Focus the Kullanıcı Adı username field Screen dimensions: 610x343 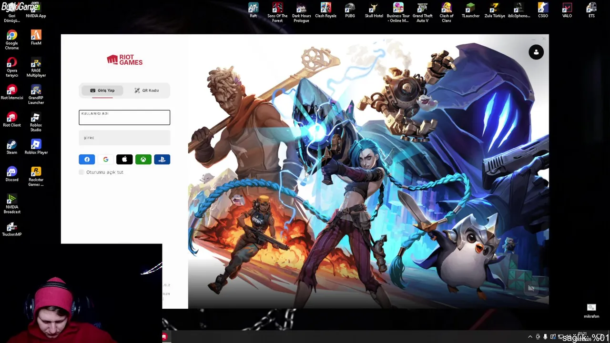[124, 118]
